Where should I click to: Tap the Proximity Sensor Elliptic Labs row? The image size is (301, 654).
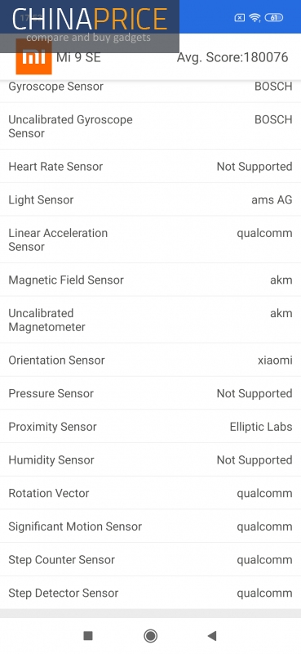coord(150,427)
